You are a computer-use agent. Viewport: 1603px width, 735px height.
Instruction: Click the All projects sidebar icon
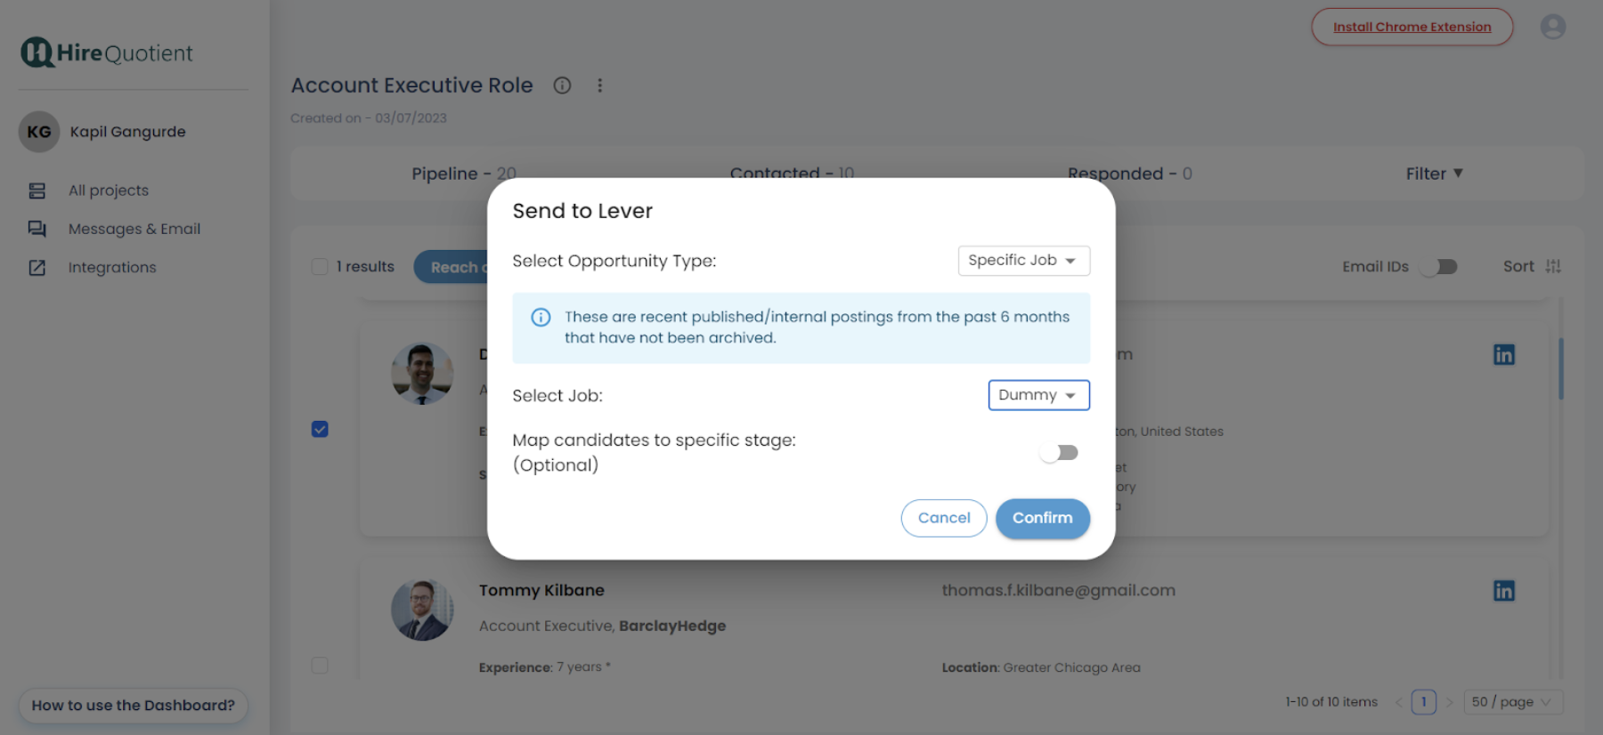click(x=37, y=190)
